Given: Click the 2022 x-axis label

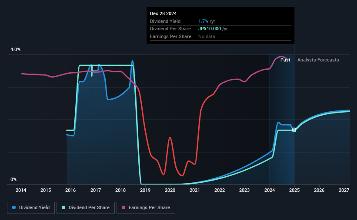Looking at the screenshot, I should (220, 190).
